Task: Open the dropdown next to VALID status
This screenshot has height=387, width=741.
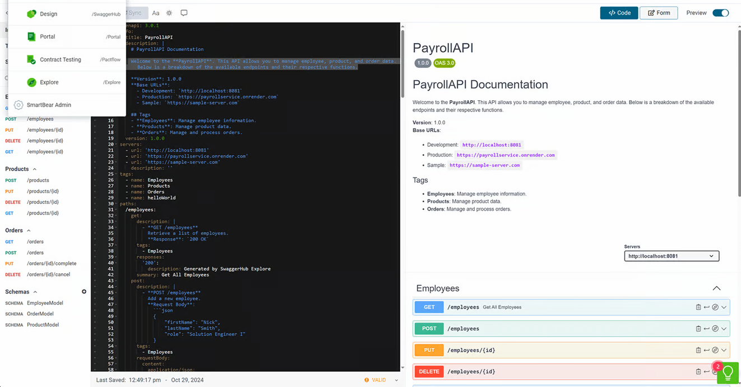Action: [396, 380]
